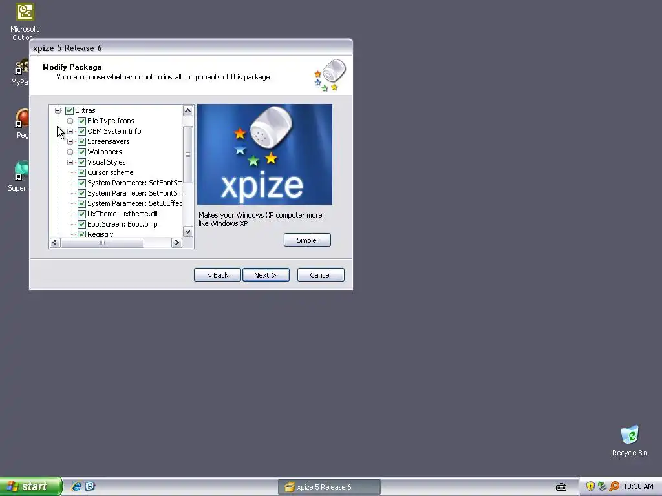This screenshot has height=496, width=662.
Task: Click the tree scroll up arrow
Action: point(188,111)
